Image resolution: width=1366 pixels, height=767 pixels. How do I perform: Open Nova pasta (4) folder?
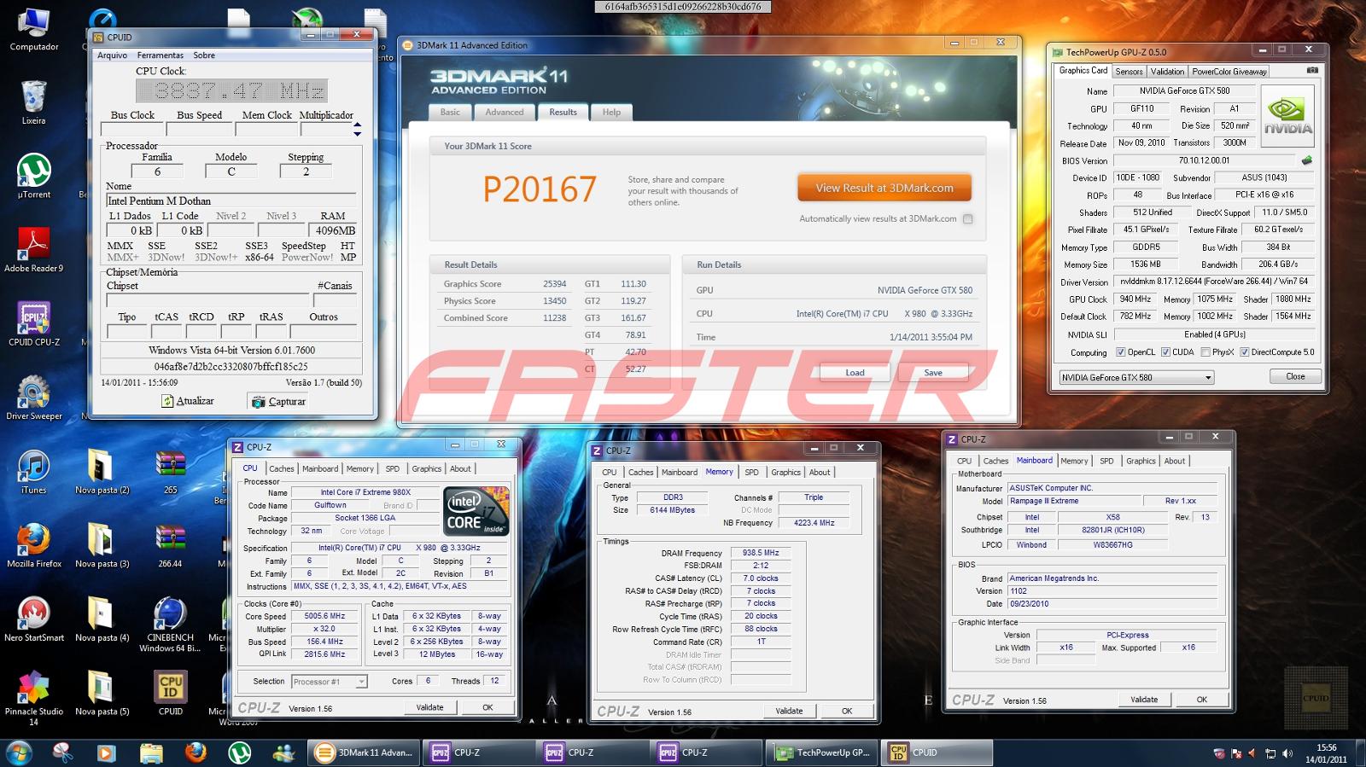(x=102, y=619)
